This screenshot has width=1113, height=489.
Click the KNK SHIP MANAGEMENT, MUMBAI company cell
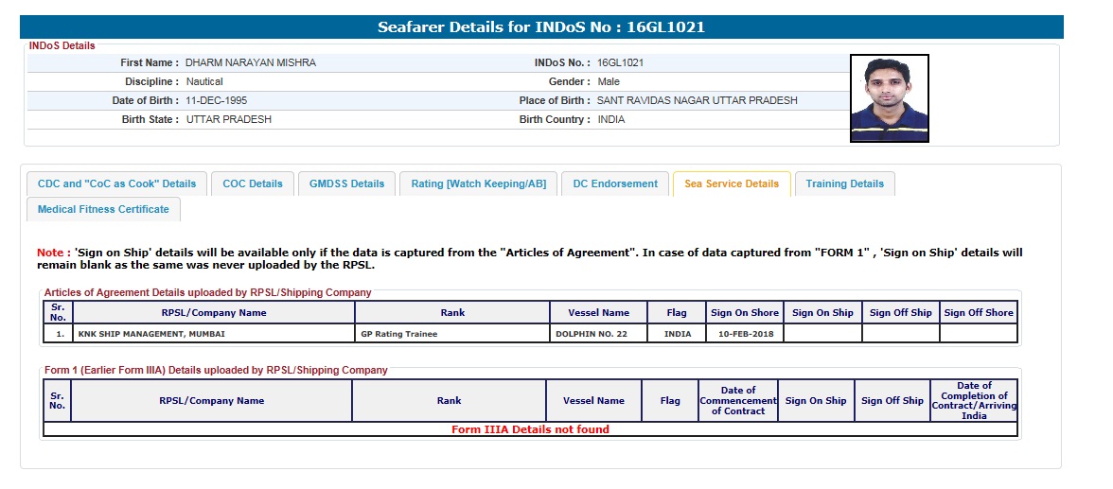click(151, 334)
